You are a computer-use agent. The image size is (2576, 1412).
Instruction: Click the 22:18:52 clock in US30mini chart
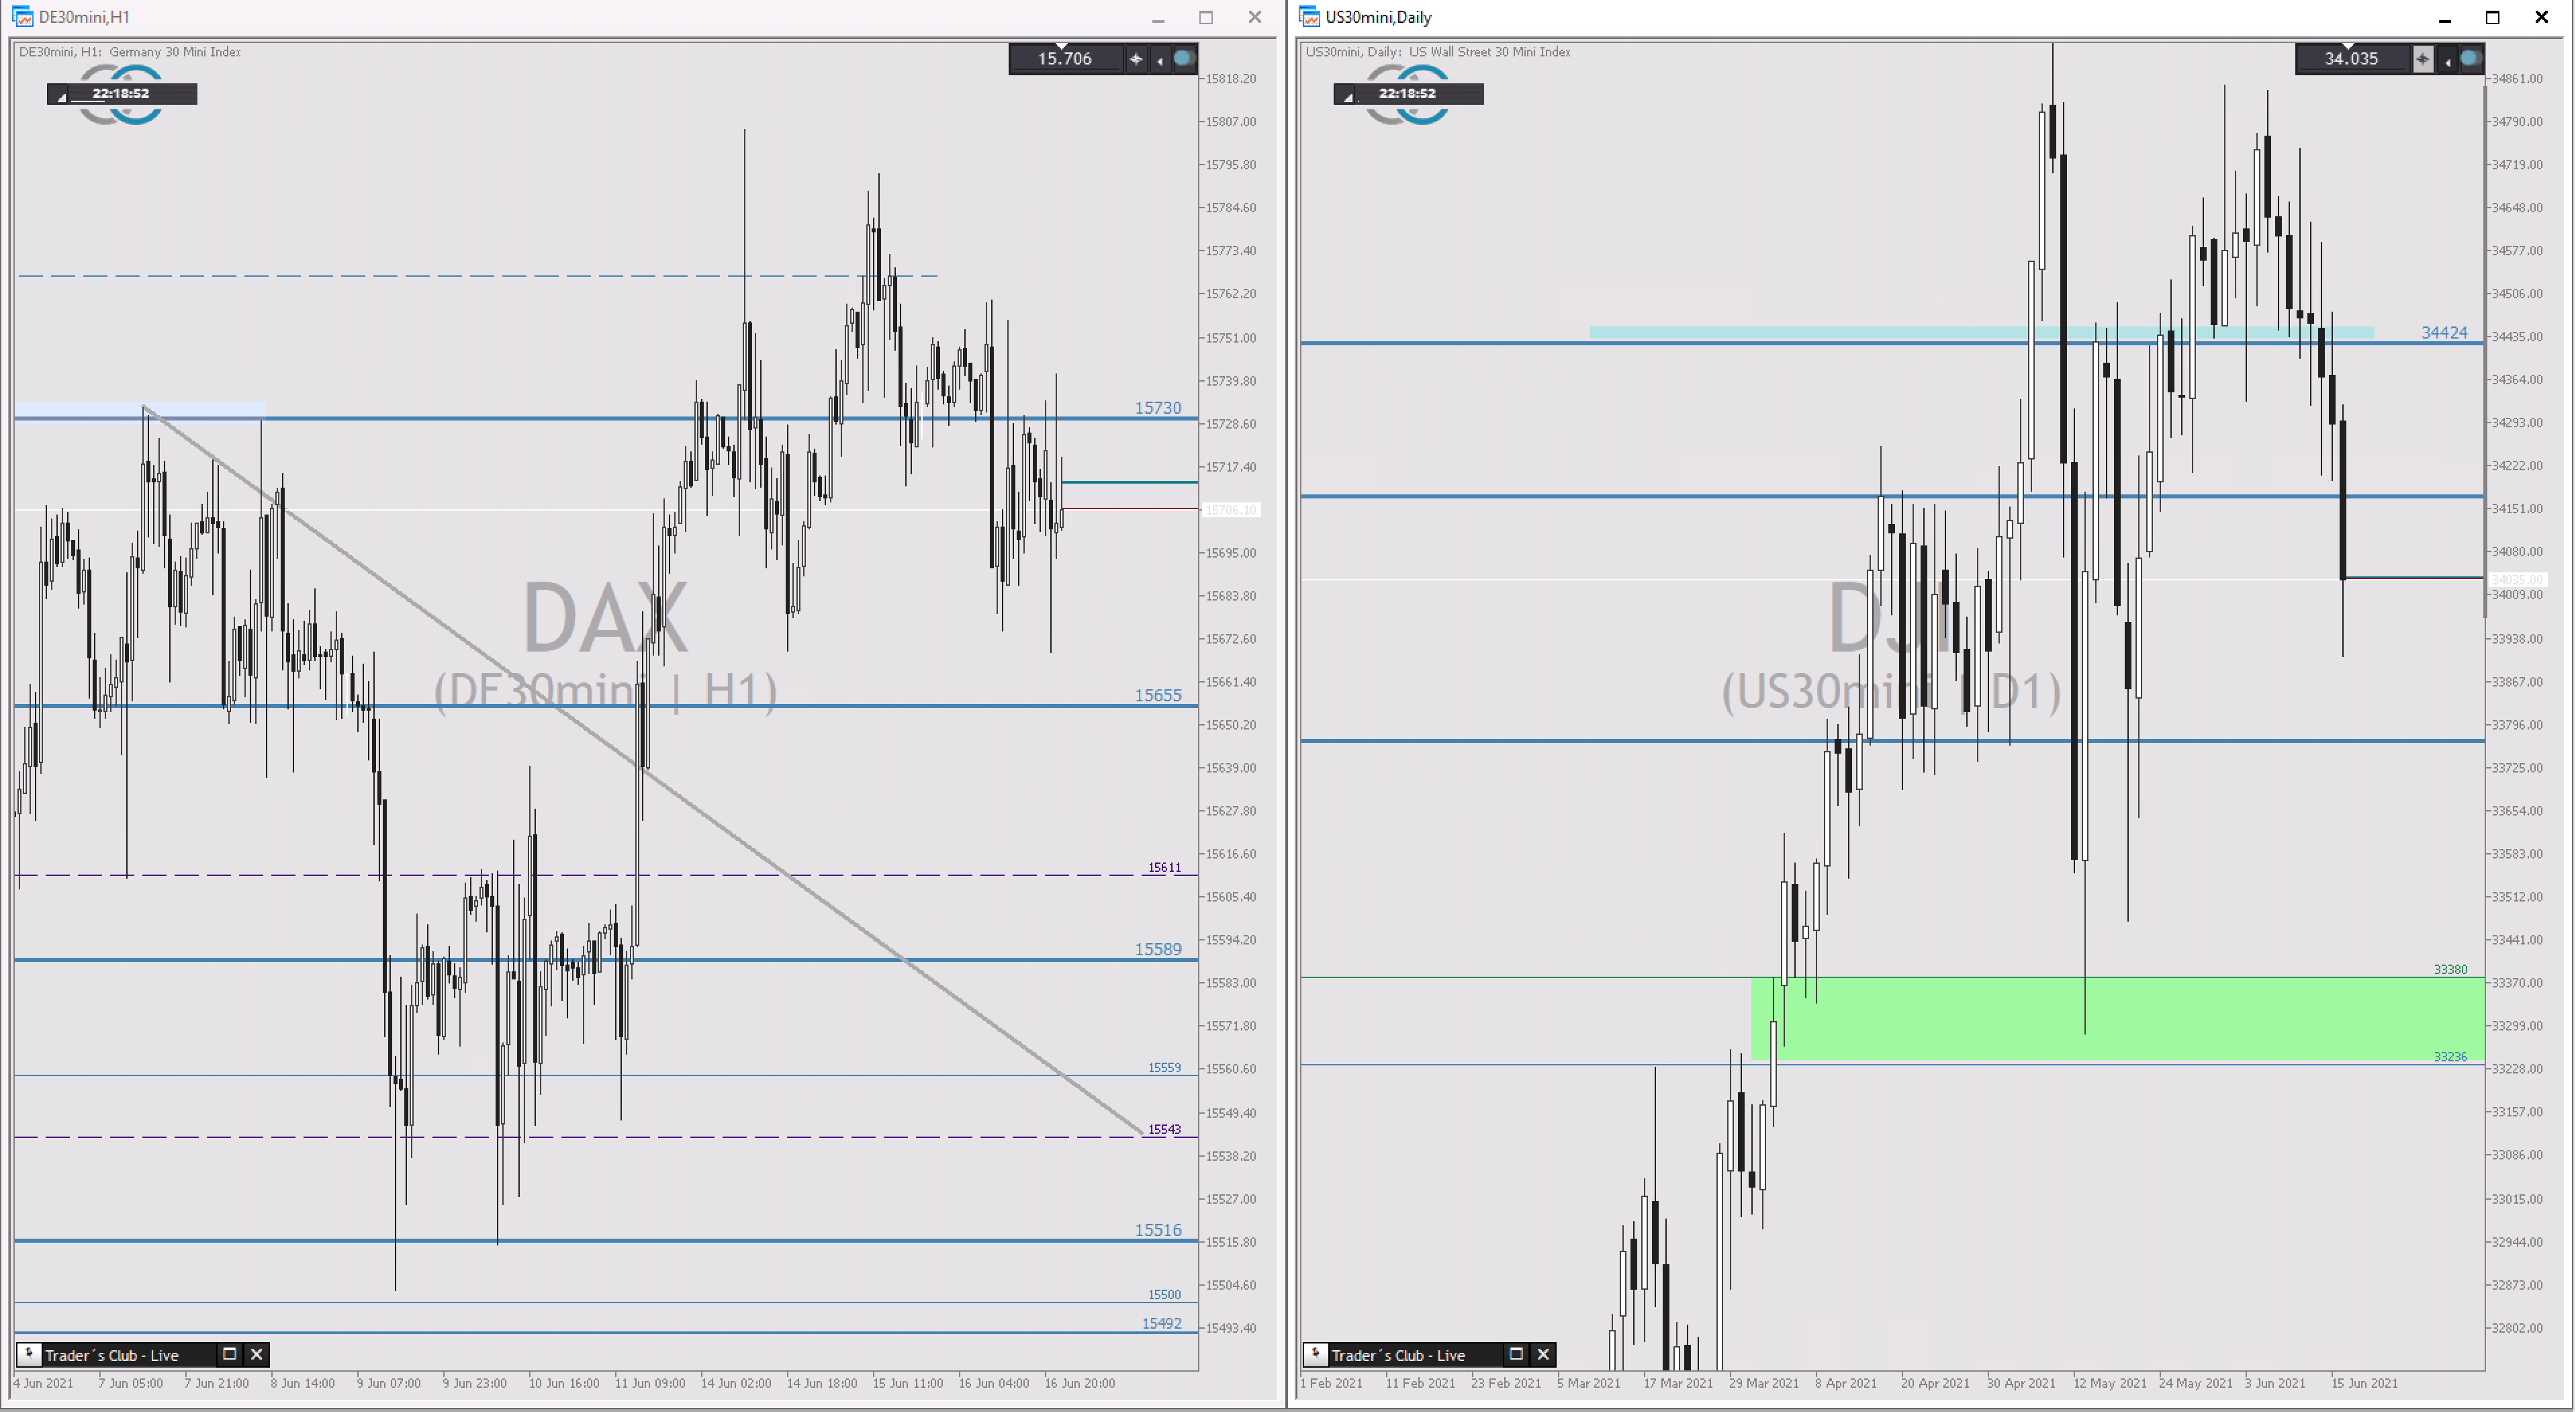[x=1407, y=93]
